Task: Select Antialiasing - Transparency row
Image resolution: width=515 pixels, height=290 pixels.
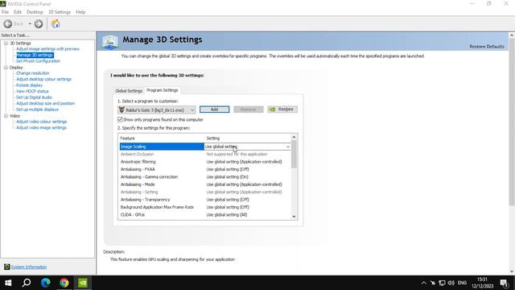Action: (x=205, y=200)
